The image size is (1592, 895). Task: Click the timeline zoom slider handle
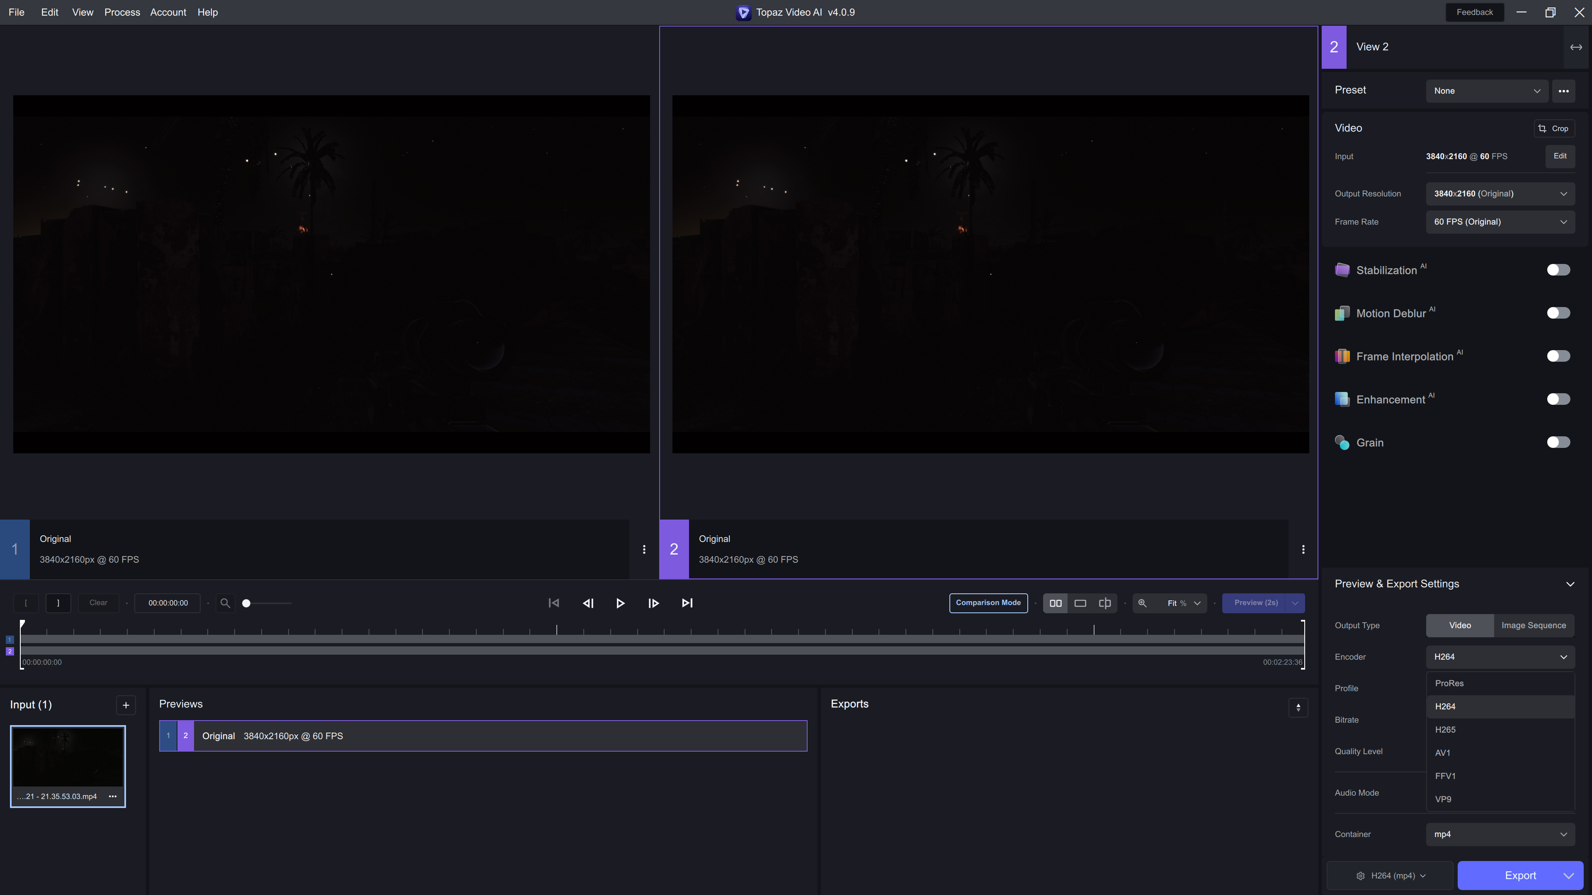point(246,603)
